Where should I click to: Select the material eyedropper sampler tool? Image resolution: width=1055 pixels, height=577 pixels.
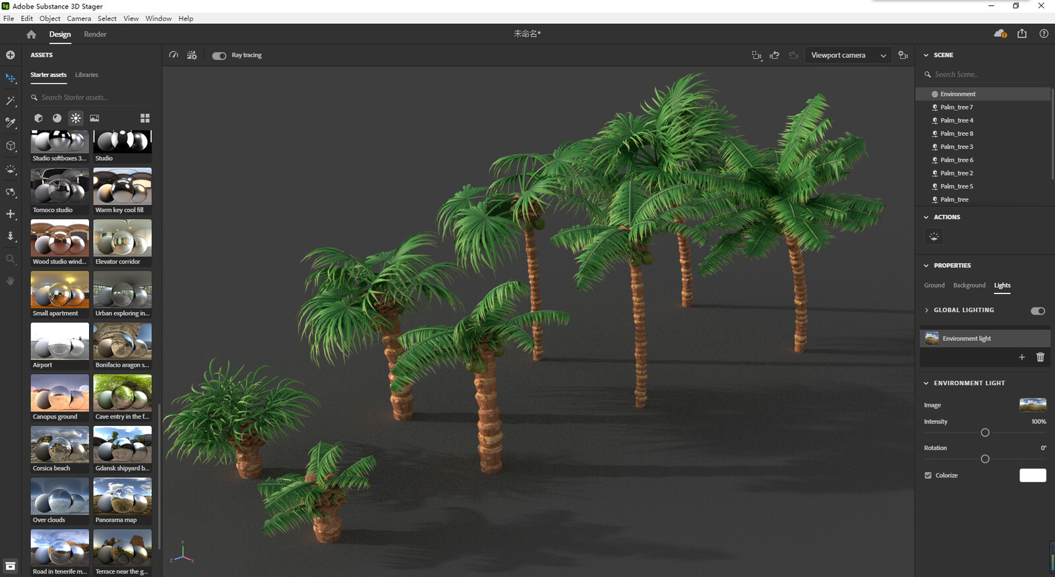[11, 123]
